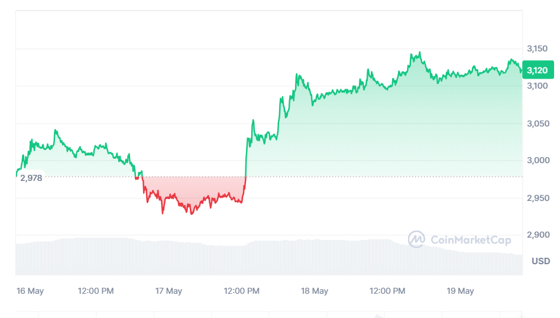Click the gray volume bars area under 18 May
Image resolution: width=560 pixels, height=318 pixels.
[314, 258]
